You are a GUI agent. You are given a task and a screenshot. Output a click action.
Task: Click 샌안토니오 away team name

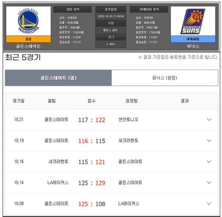pyautogui.click(x=128, y=120)
